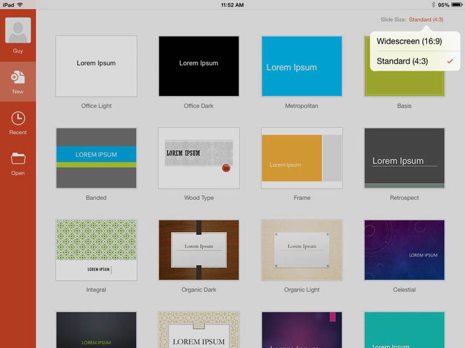Screen dimensions: 465x348
Task: Select the Organic Dark wood template
Action: 199,250
